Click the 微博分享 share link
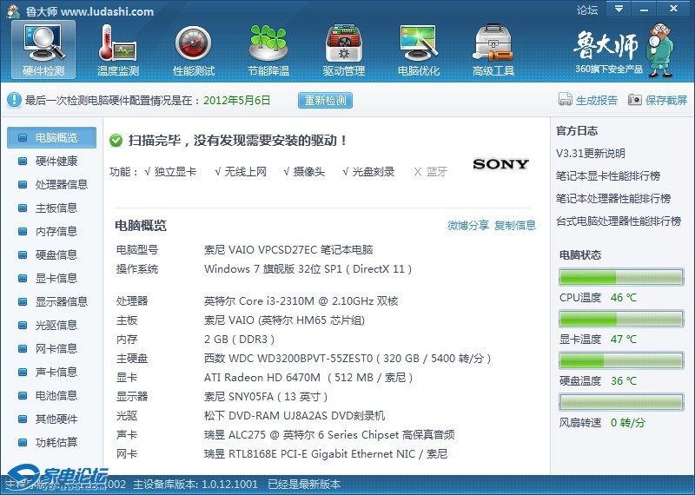 pos(468,226)
